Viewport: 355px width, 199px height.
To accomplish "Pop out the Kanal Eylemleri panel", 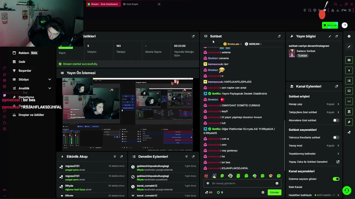I will click(x=336, y=87).
